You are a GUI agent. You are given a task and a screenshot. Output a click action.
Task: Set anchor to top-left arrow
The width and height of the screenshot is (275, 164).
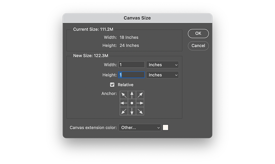click(x=124, y=95)
